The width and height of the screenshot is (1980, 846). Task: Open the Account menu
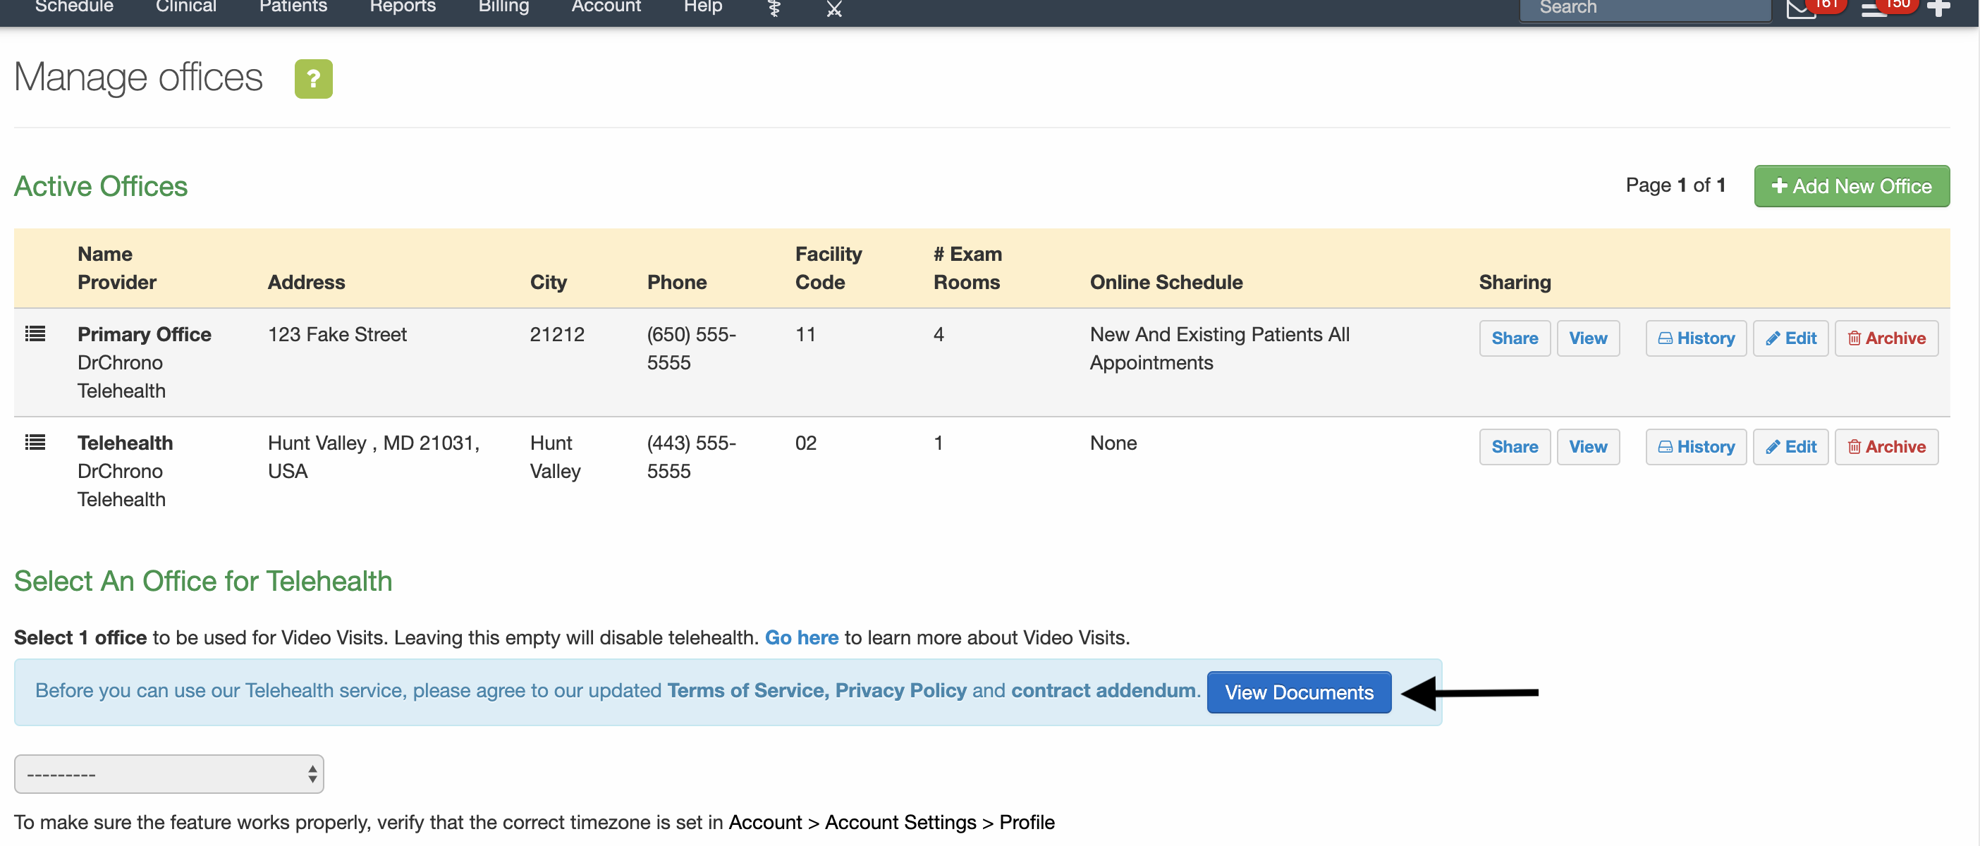606,7
